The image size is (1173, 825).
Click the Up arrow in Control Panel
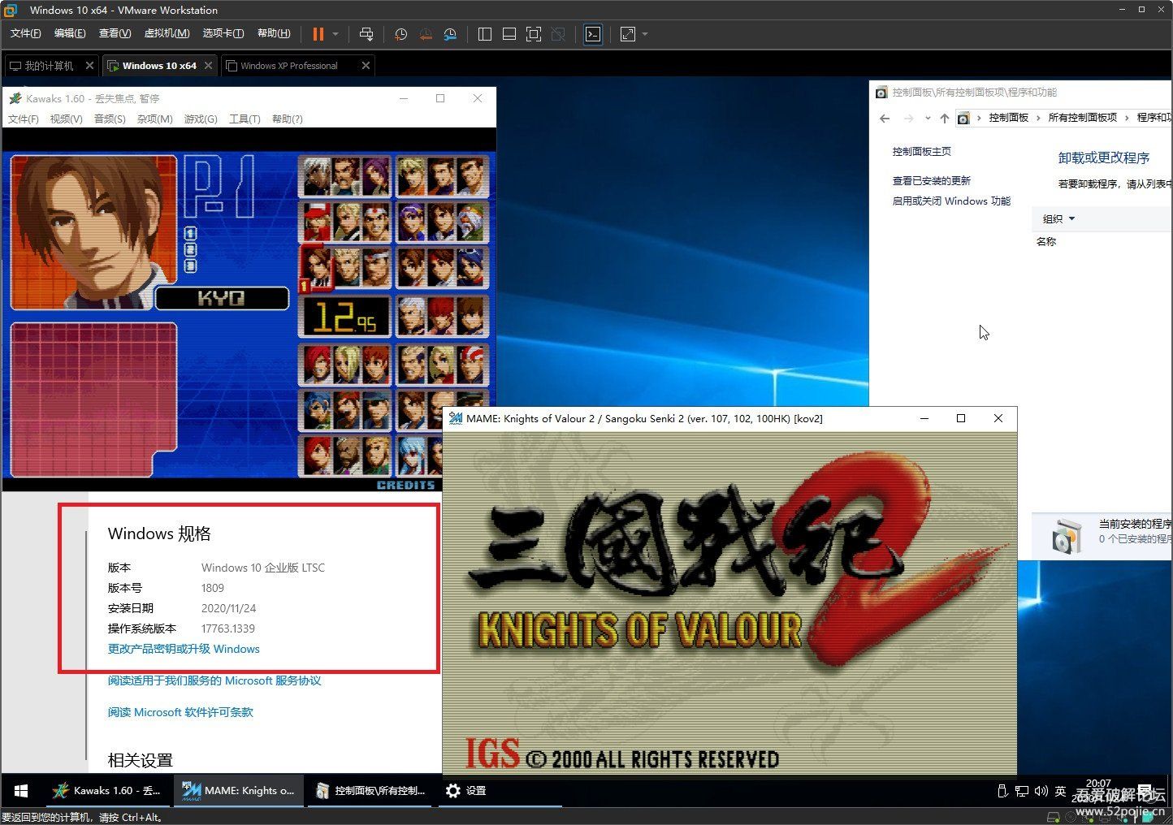click(x=944, y=119)
